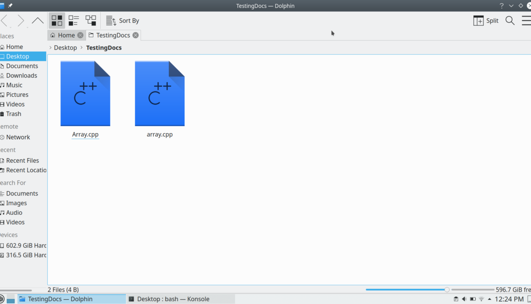Open Recent Files in the sidebar
Screen dimensions: 531x304
(22, 160)
